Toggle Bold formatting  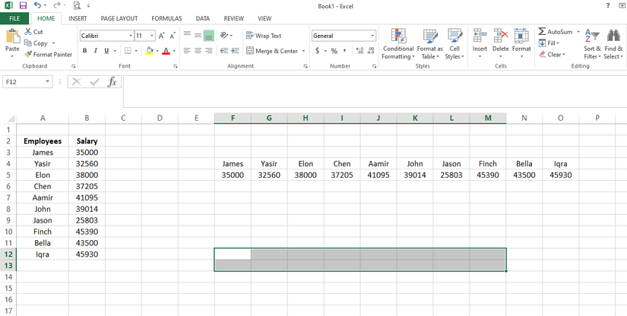[x=85, y=51]
